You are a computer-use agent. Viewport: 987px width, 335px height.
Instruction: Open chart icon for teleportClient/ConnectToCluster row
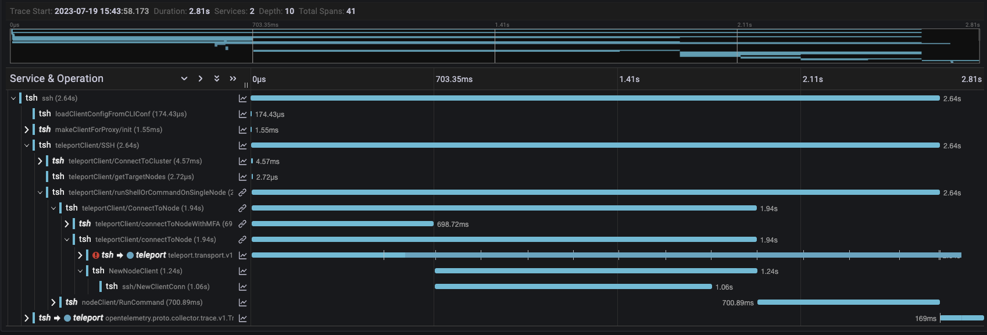(243, 161)
